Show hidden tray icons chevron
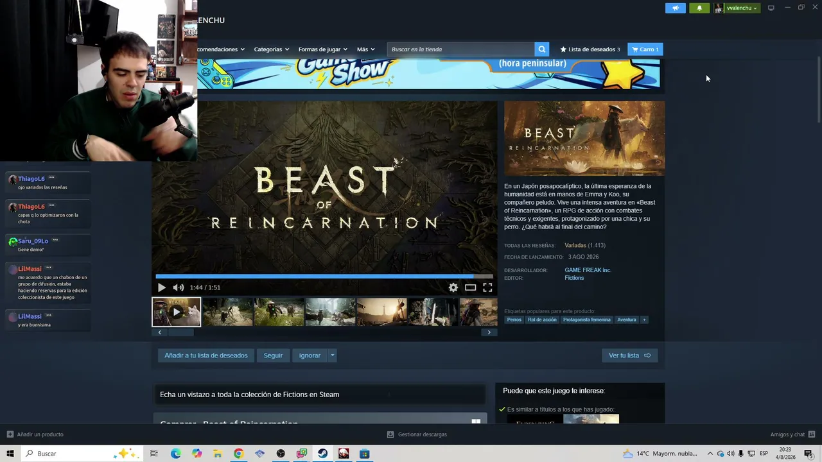 (710, 454)
